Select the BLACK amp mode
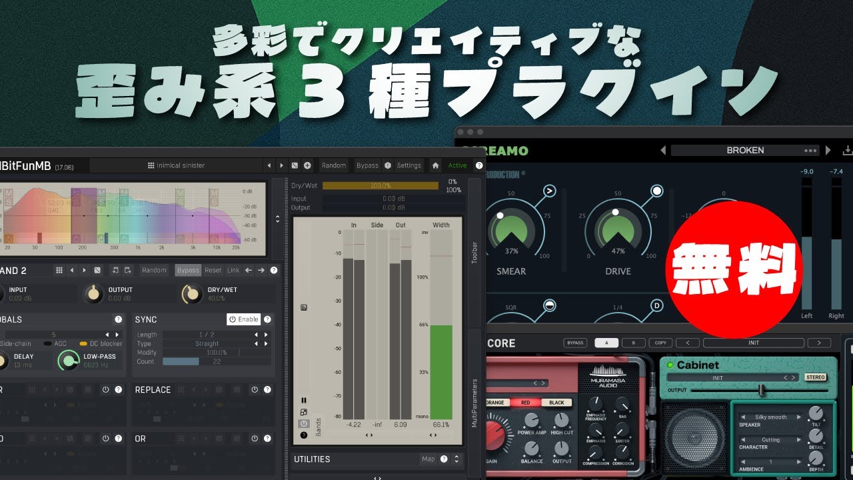The image size is (853, 480). point(556,403)
